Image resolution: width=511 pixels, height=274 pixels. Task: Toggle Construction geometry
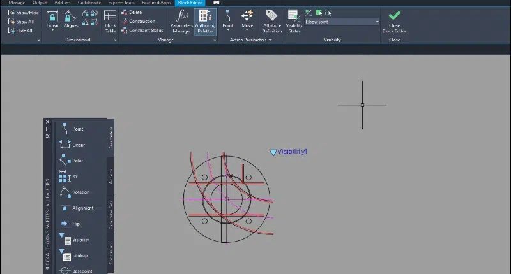pos(138,22)
